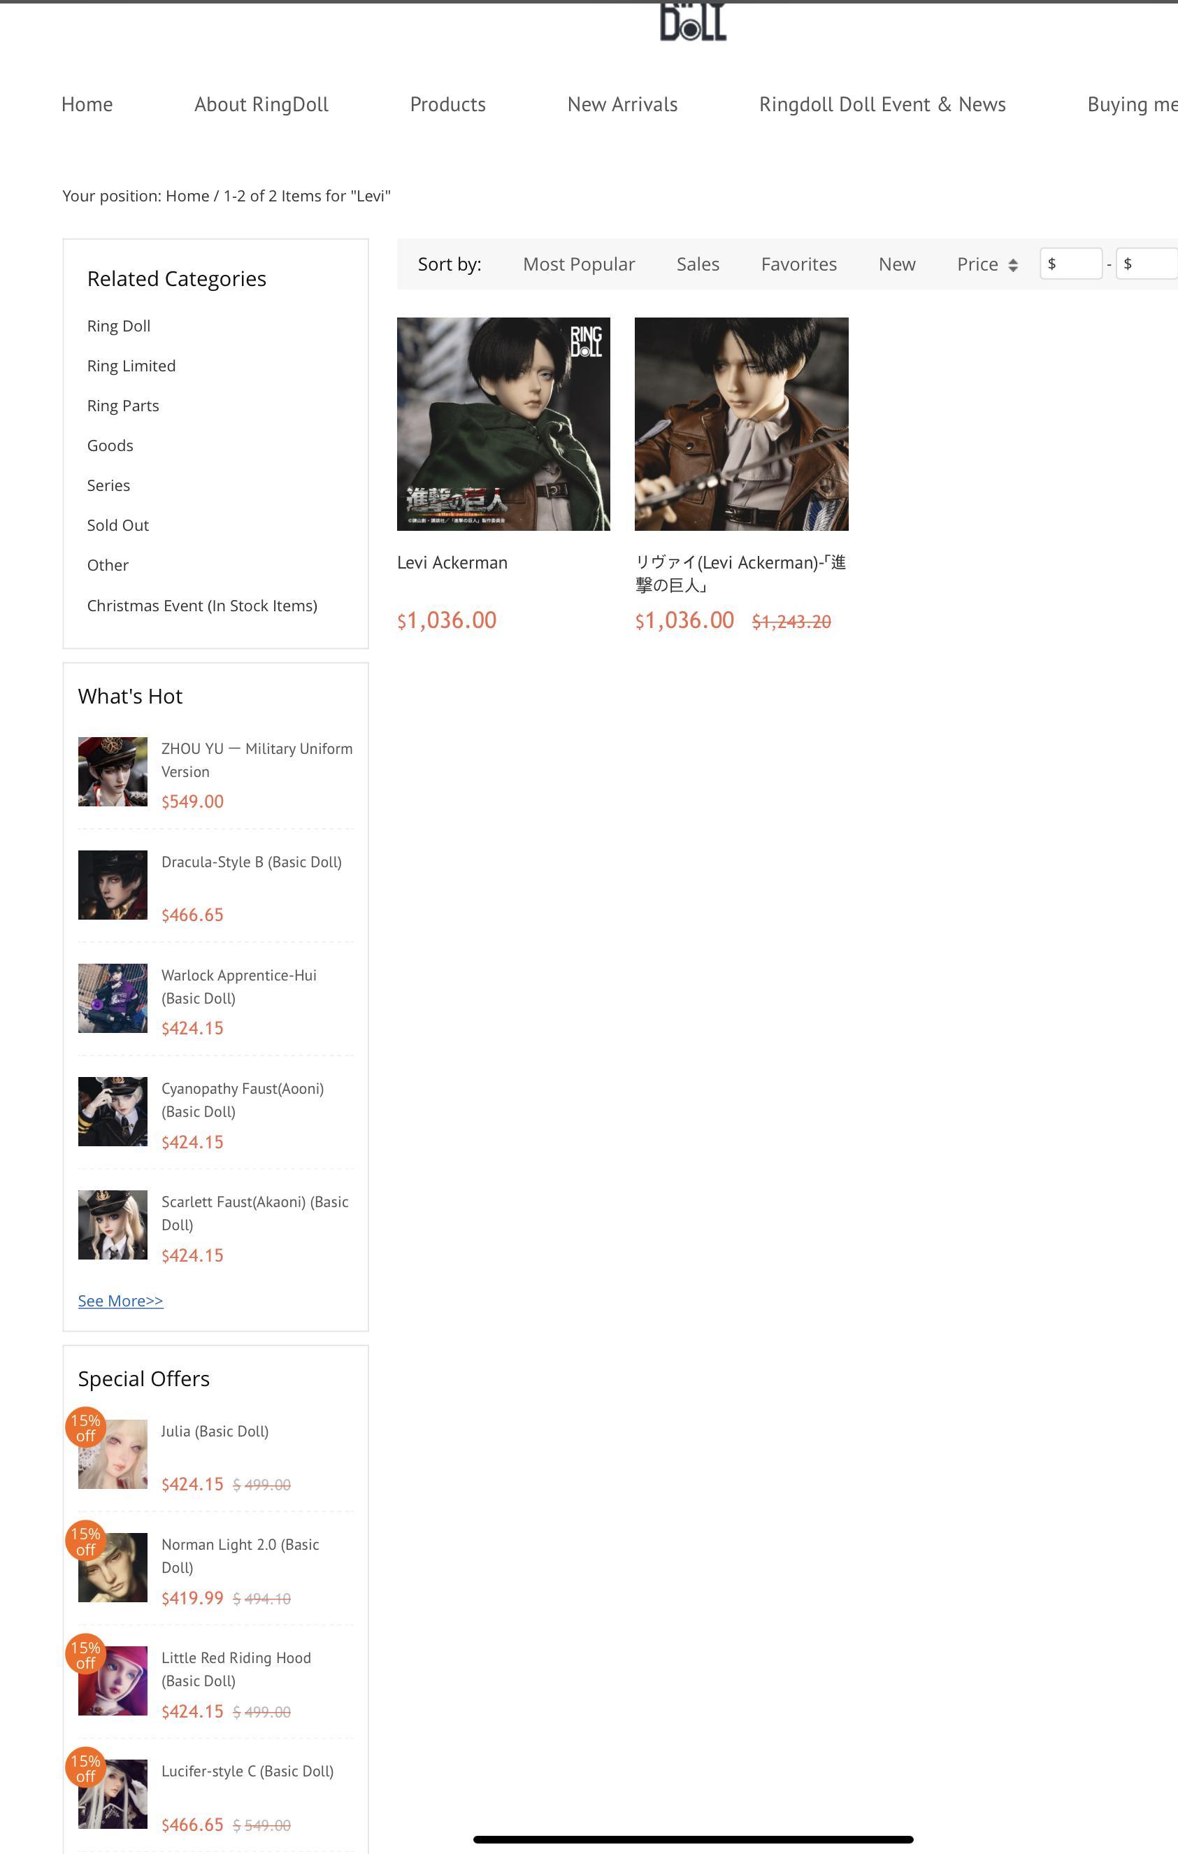Open Christmas Event (In Stock Items) category
Image resolution: width=1178 pixels, height=1854 pixels.
point(201,605)
